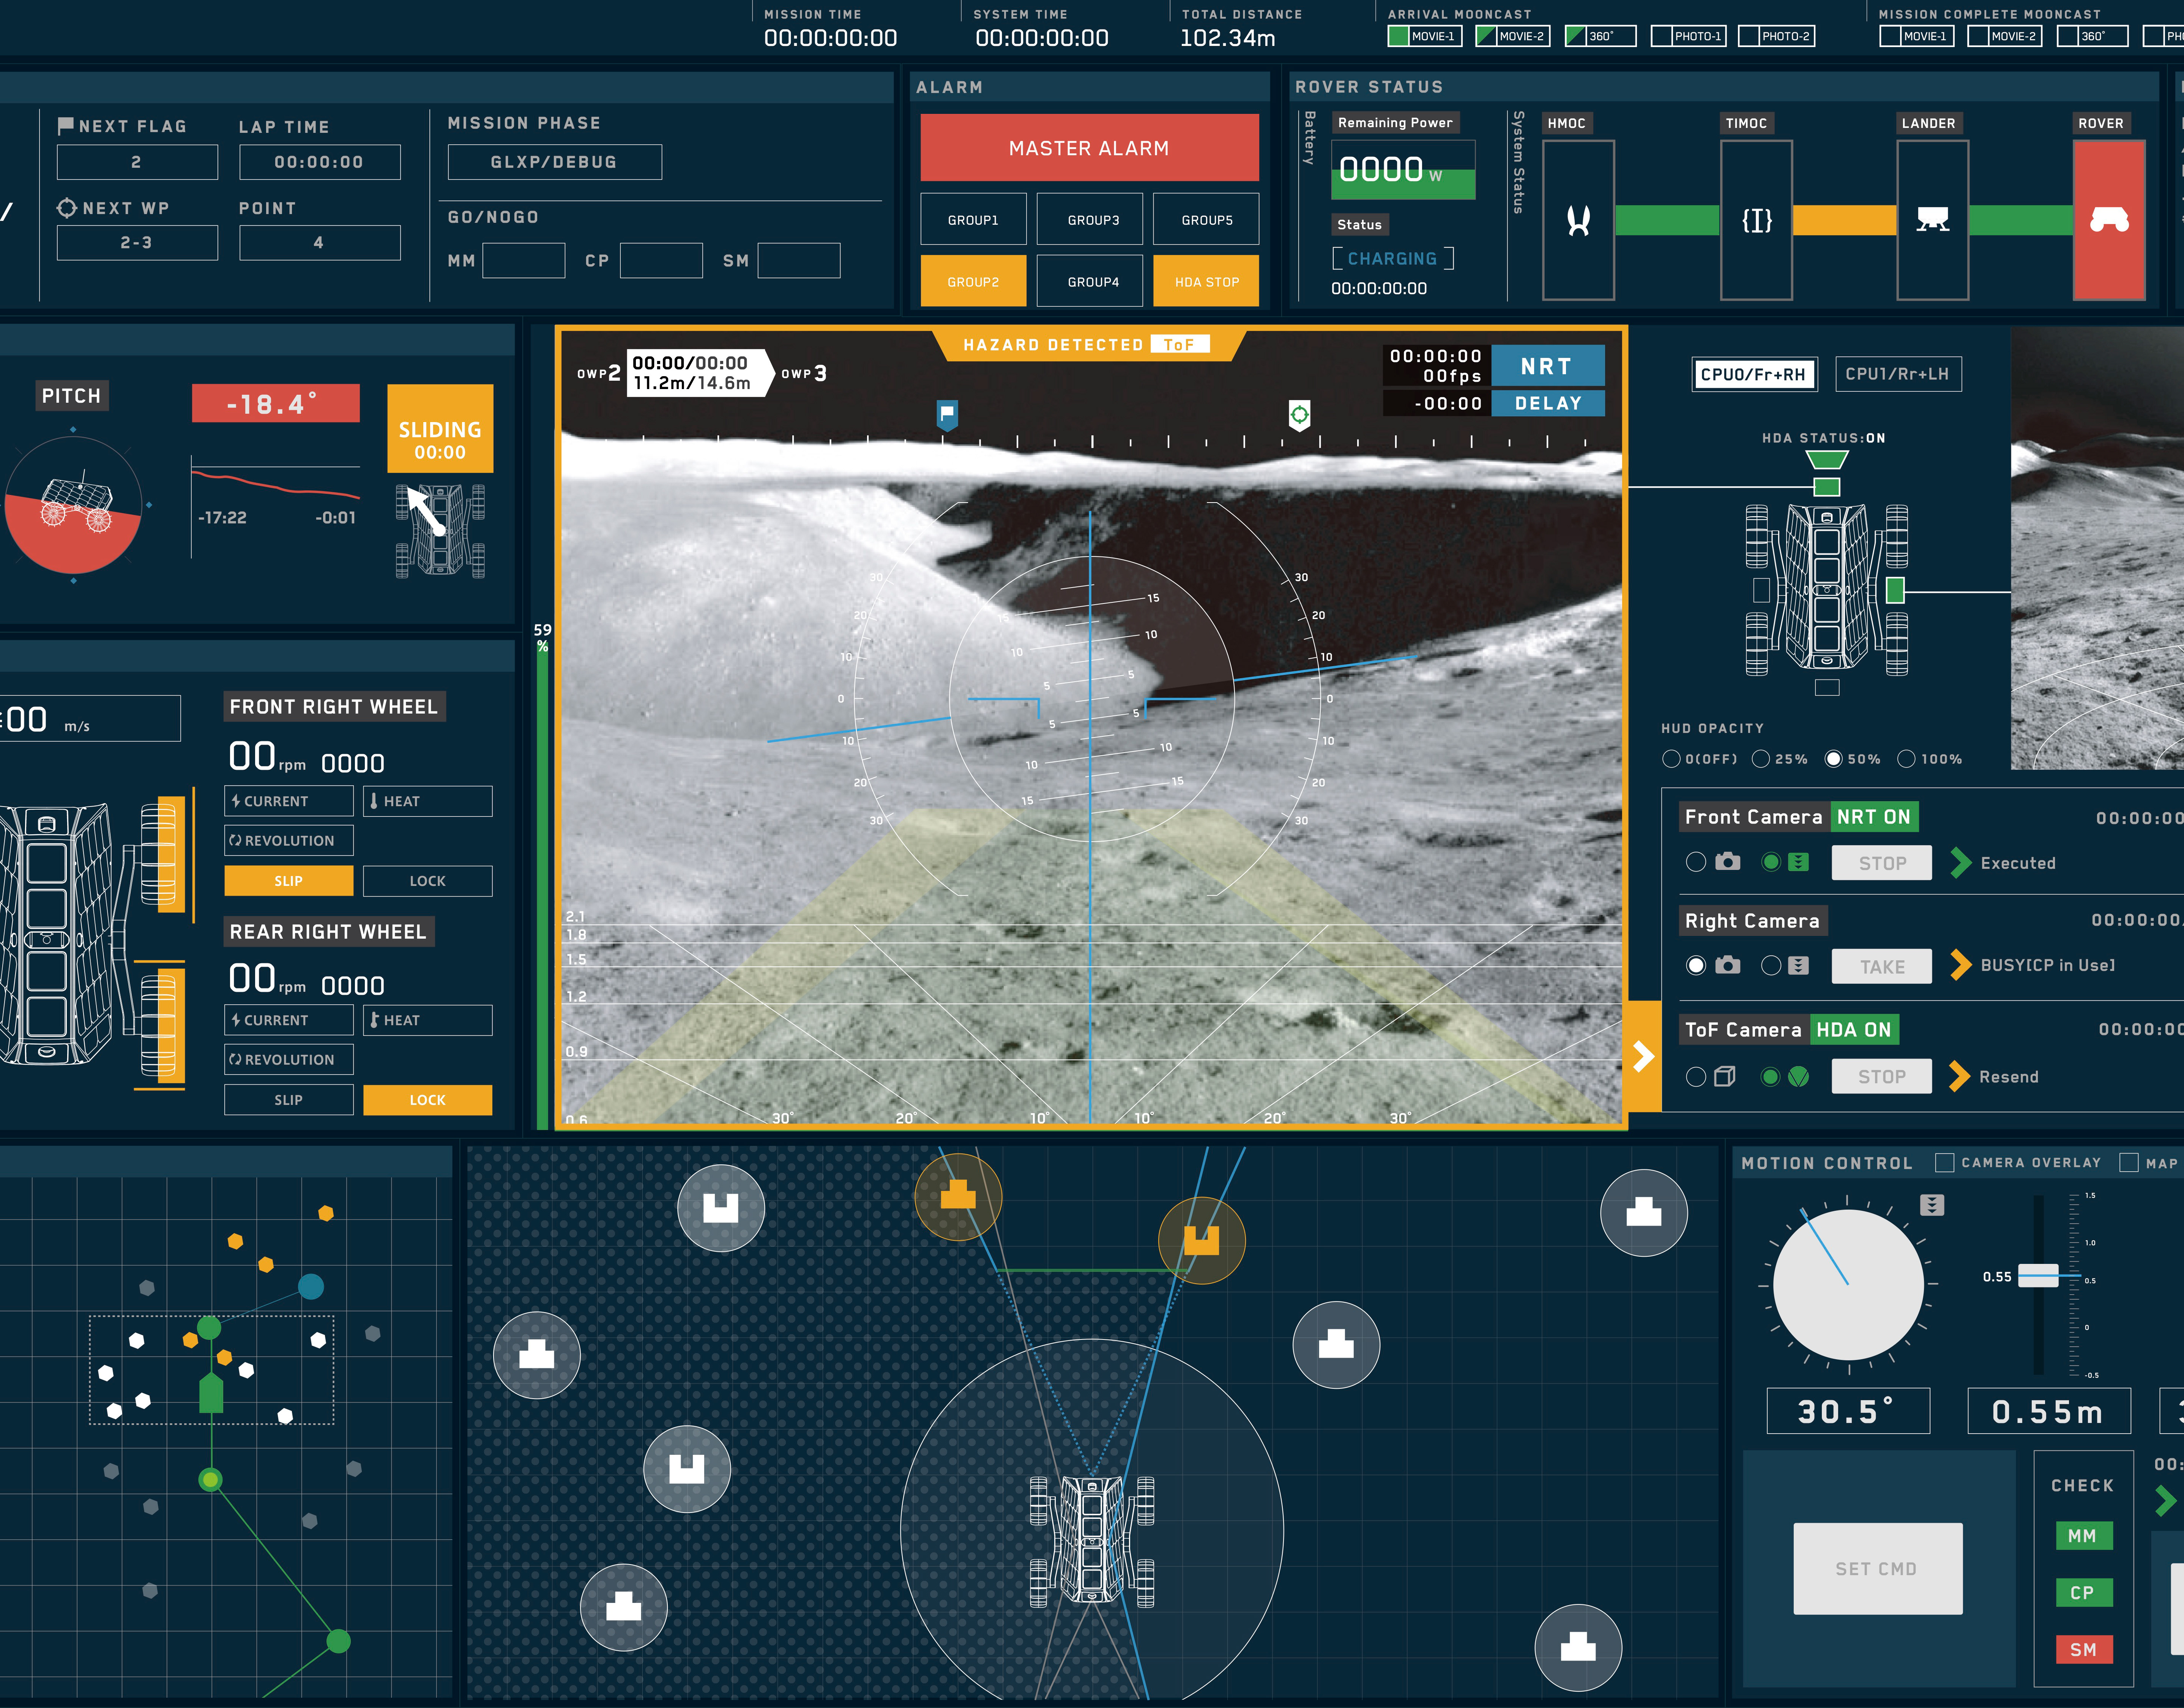Image resolution: width=2184 pixels, height=1708 pixels.
Task: Set HUD opacity to 0(OFF)
Action: tap(1671, 759)
